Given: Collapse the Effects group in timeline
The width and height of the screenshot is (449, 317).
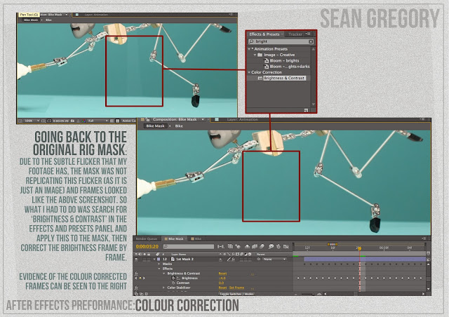Looking at the screenshot, I should [x=159, y=269].
